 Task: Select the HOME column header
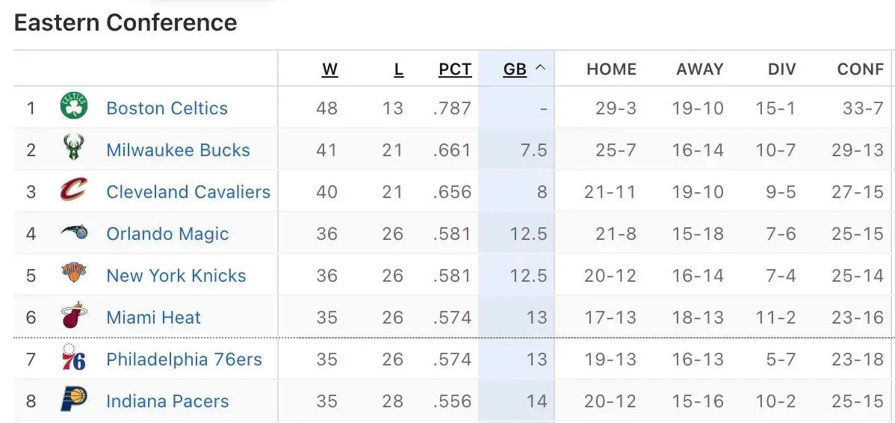[x=611, y=70]
